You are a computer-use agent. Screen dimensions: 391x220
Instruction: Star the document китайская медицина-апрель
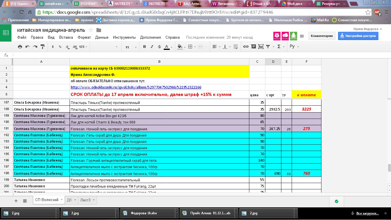tap(91, 30)
